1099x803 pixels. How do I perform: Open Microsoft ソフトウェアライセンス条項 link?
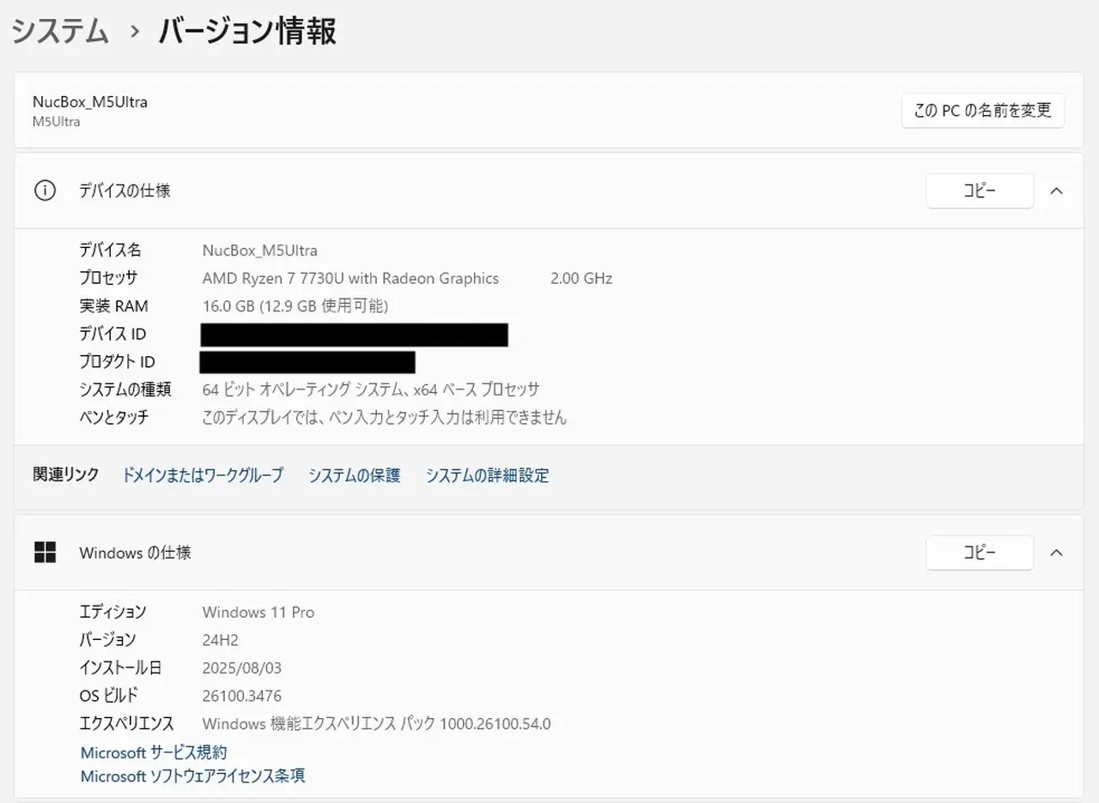tap(192, 776)
